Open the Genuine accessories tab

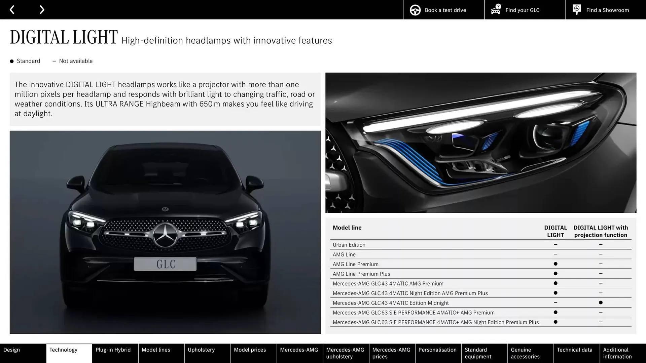click(530, 353)
